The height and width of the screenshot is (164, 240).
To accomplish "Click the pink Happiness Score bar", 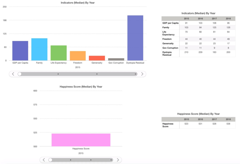I will tap(81, 140).
